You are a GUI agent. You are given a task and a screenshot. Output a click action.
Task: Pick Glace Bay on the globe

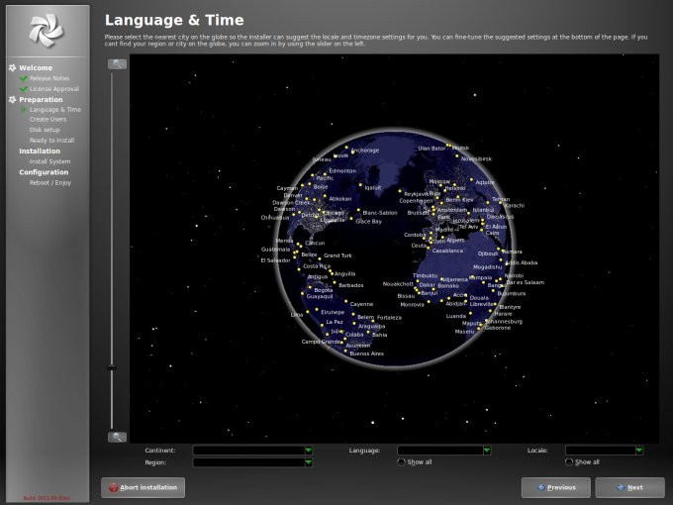coord(368,222)
